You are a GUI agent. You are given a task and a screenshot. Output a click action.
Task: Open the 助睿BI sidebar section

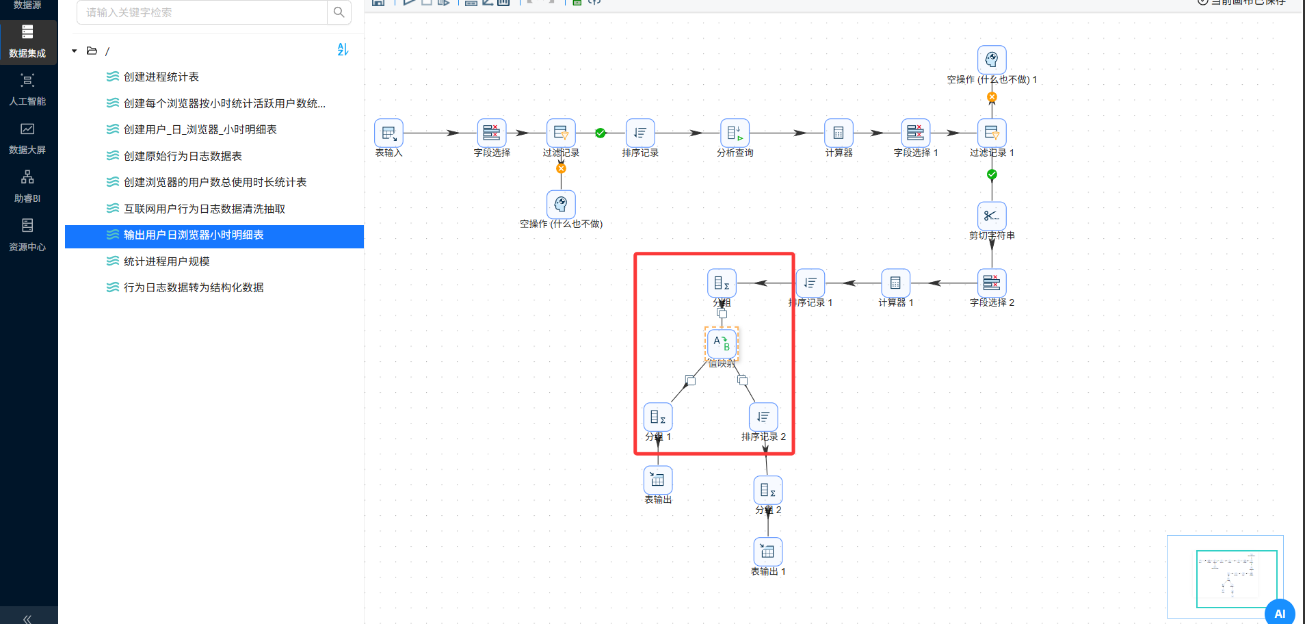(27, 187)
